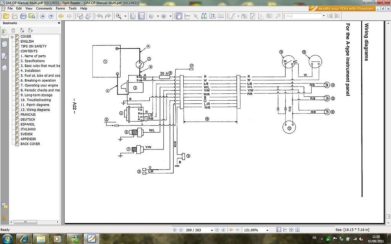Open the Bookmarks panel sidebar icon
Screen dimensions: 391x244
click(4, 32)
